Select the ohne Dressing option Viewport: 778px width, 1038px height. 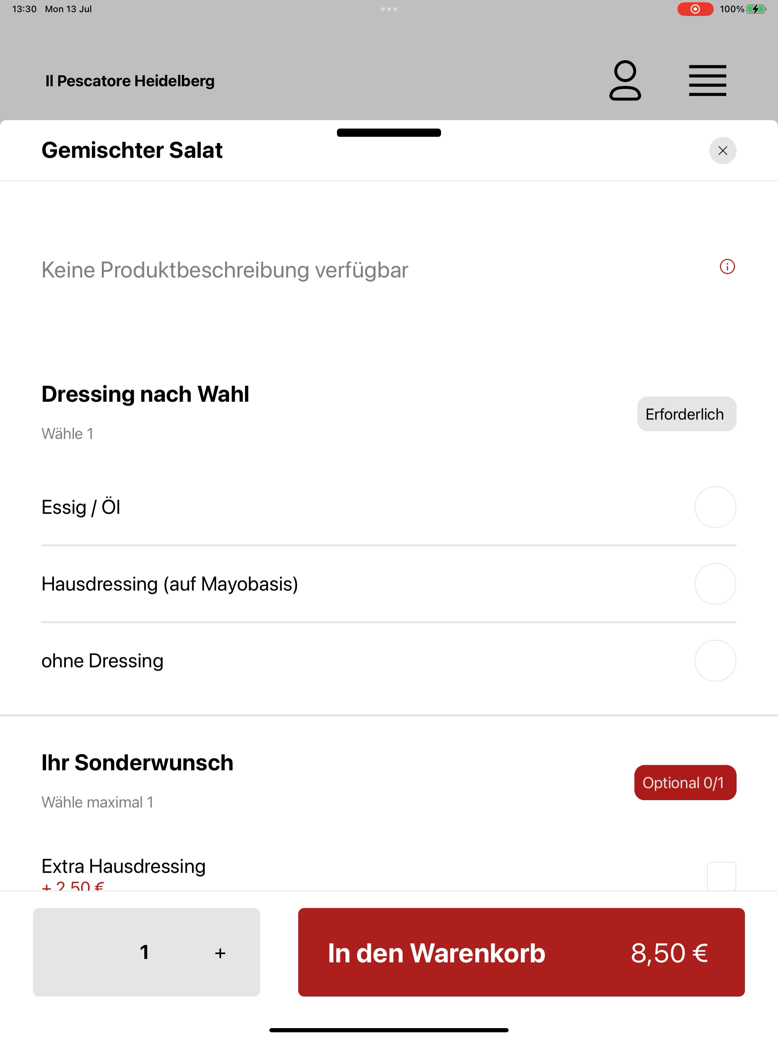[715, 661]
